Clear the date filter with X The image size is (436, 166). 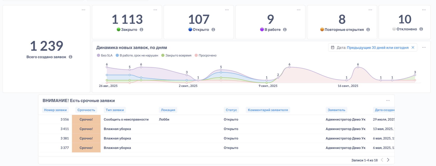(x=413, y=48)
